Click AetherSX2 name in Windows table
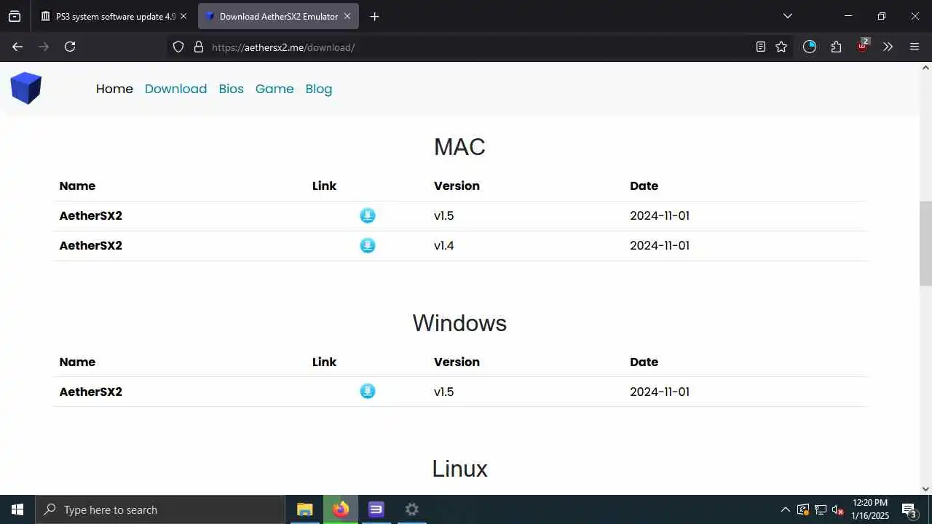 (x=91, y=392)
